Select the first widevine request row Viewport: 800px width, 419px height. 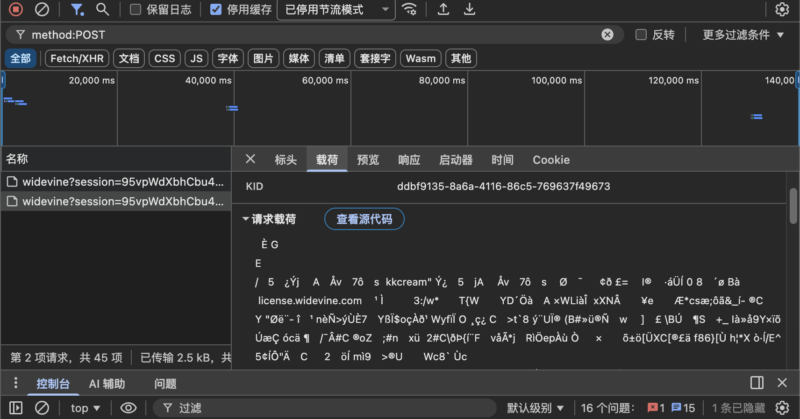point(116,182)
